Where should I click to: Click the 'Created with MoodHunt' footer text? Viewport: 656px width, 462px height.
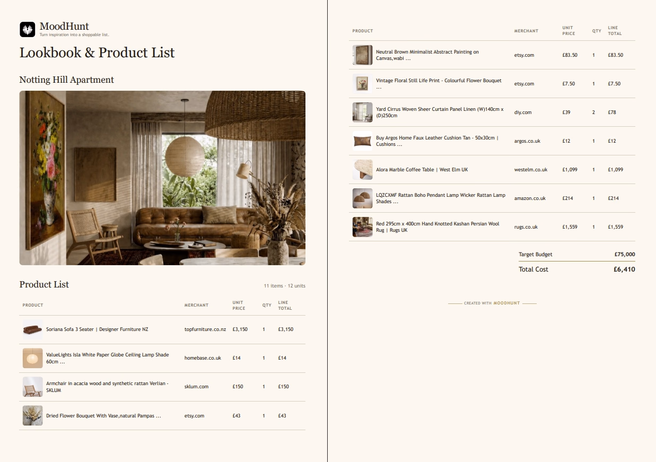(x=492, y=303)
